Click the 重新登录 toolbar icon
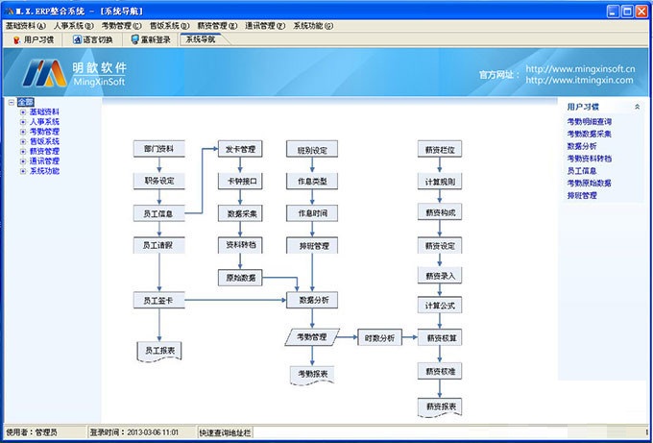 point(135,40)
